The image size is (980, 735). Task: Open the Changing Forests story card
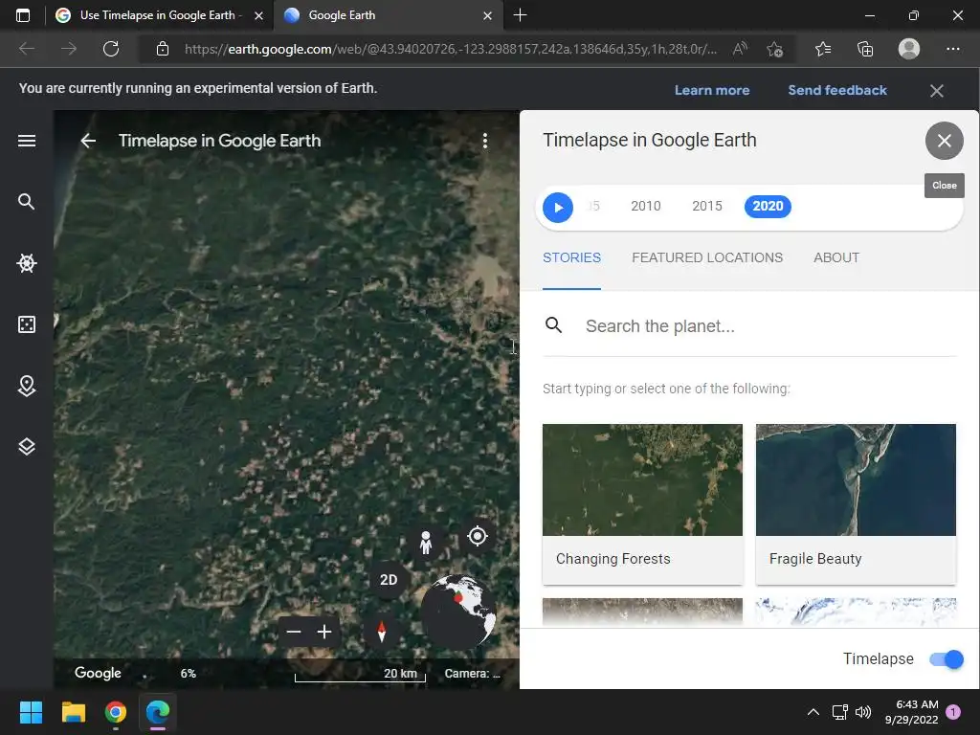(642, 504)
